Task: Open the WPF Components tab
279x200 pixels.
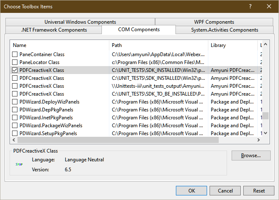Action: 214,22
